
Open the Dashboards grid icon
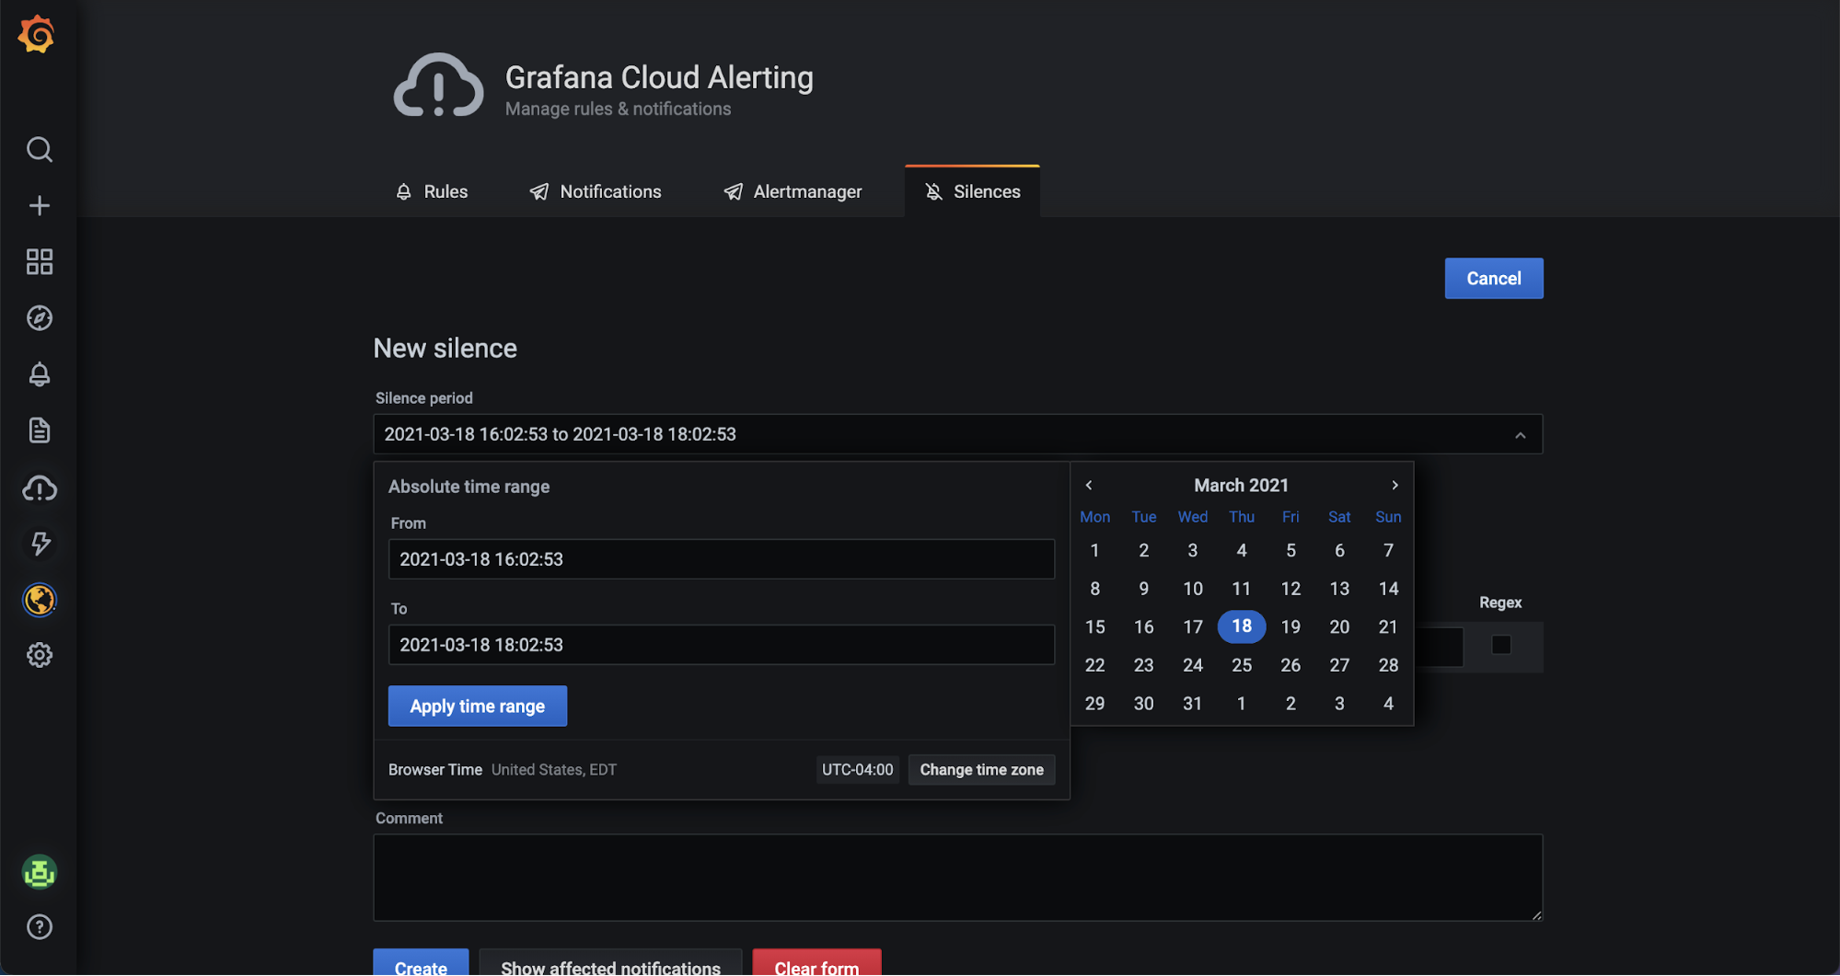(x=39, y=261)
